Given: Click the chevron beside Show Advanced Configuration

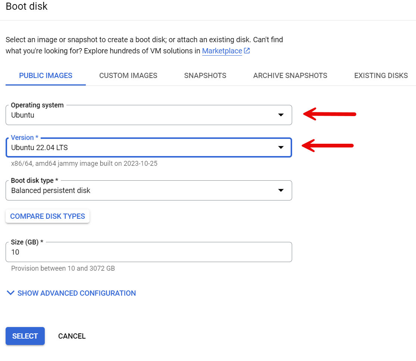Looking at the screenshot, I should tap(10, 293).
